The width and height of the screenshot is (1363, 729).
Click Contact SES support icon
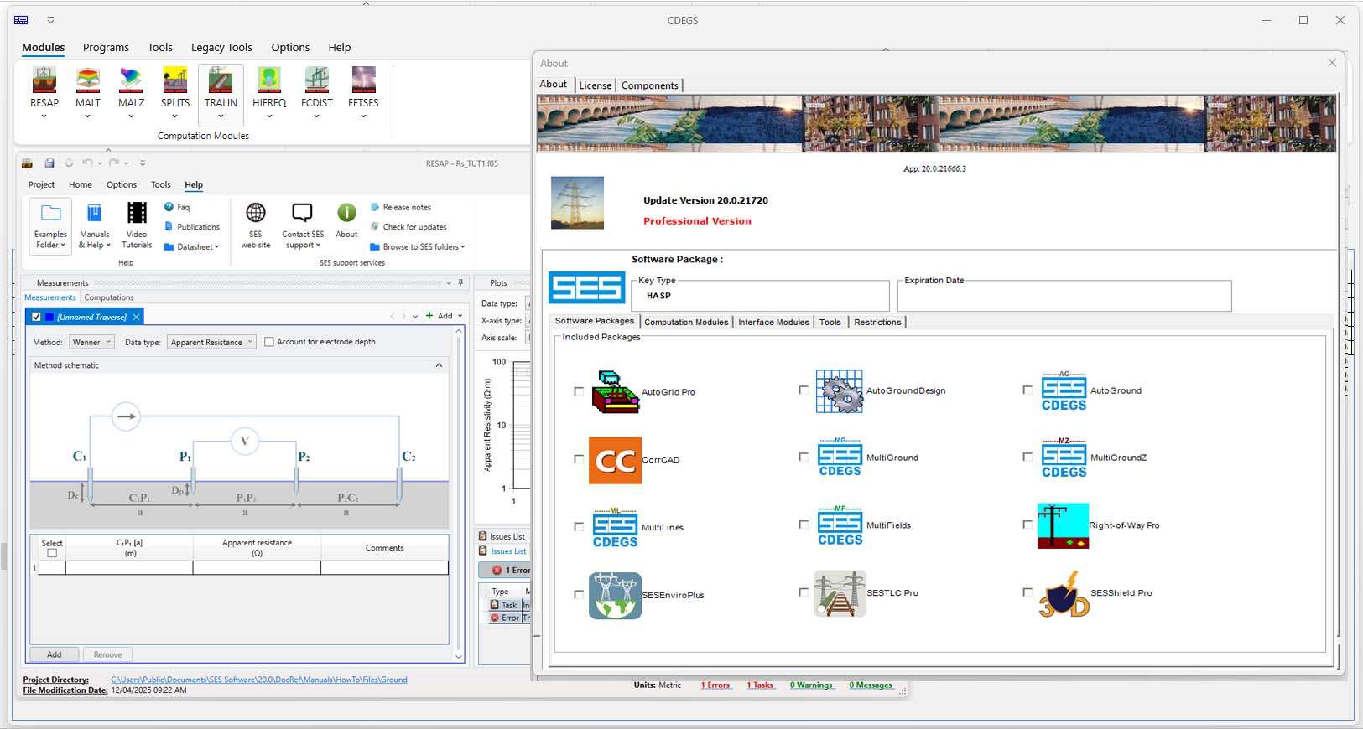(x=302, y=214)
